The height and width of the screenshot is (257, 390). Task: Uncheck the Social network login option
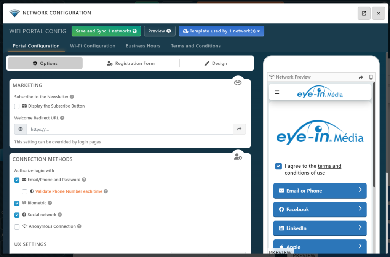tap(17, 215)
